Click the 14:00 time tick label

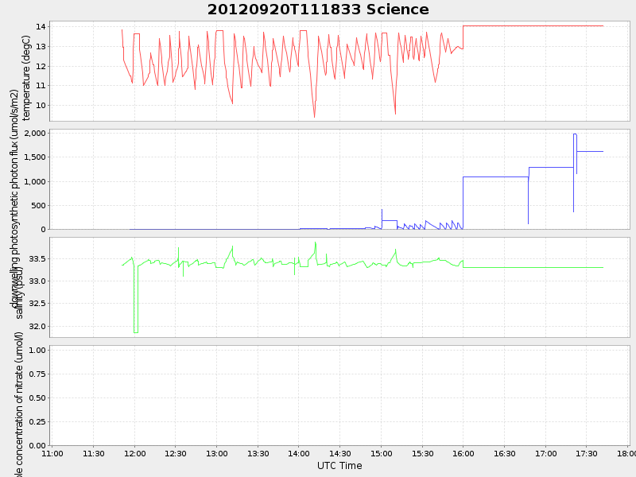(x=299, y=453)
